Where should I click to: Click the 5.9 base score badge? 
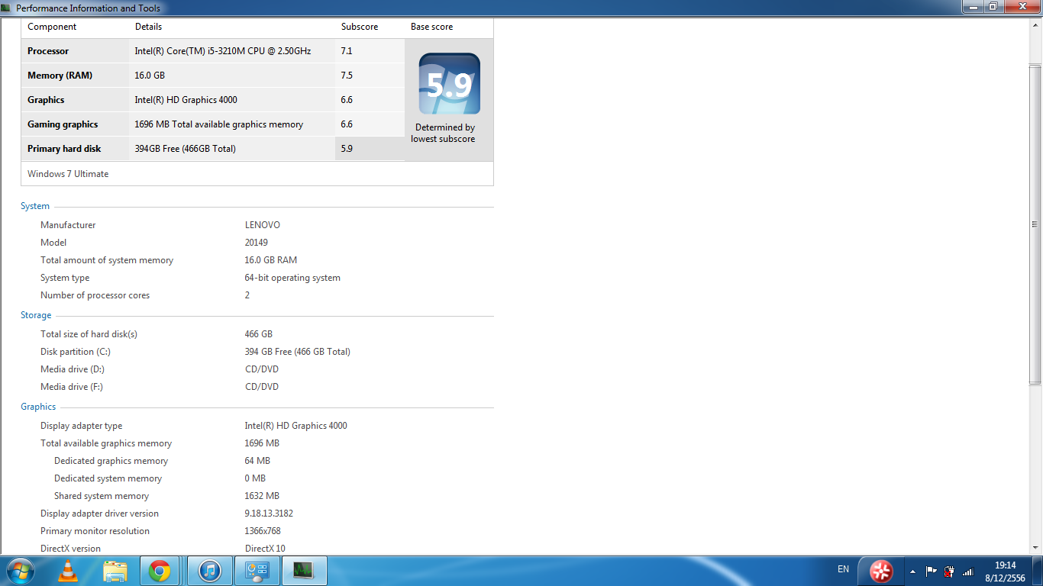[449, 83]
